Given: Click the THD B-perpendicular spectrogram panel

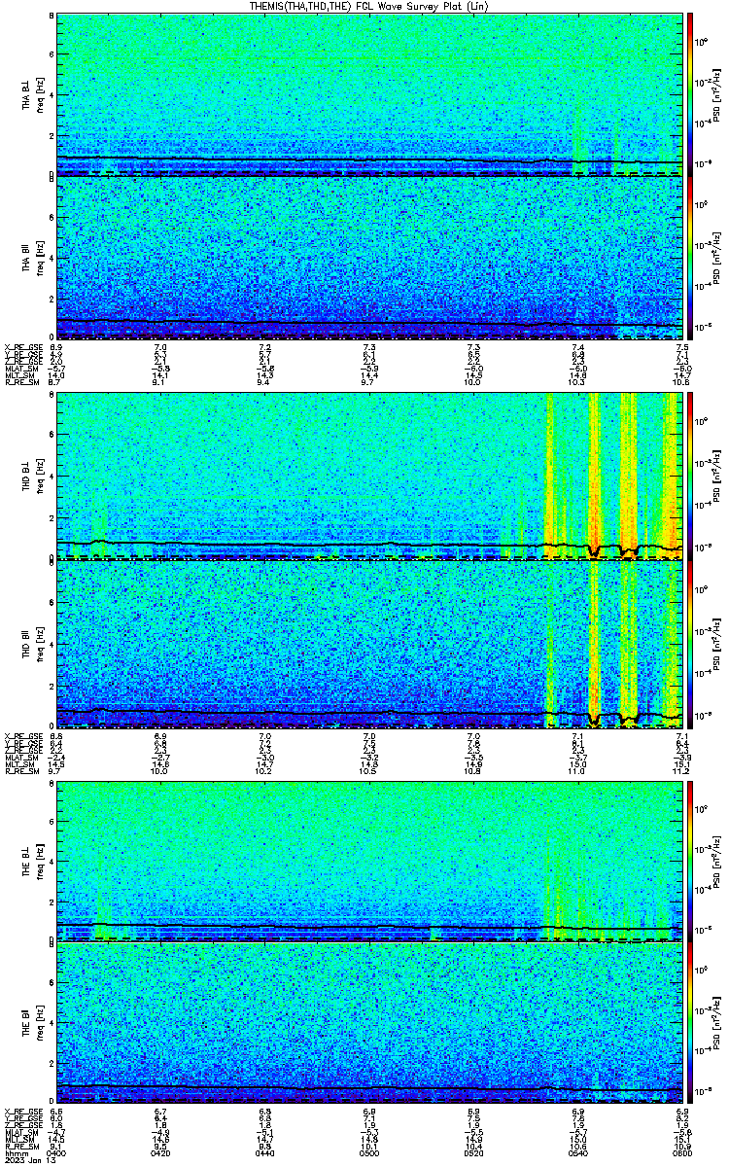Looking at the screenshot, I should click(369, 477).
